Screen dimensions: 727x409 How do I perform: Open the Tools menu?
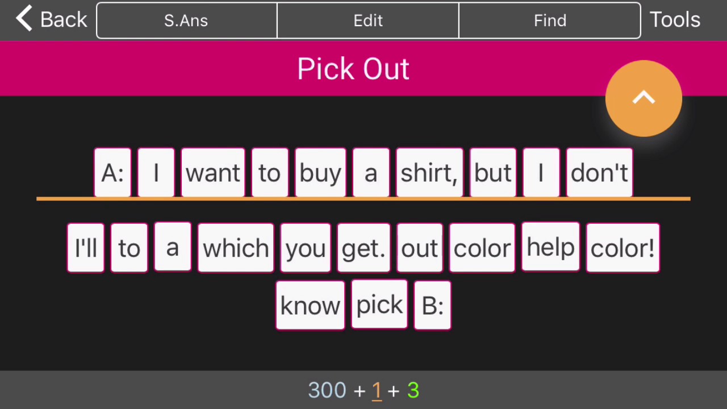[675, 20]
